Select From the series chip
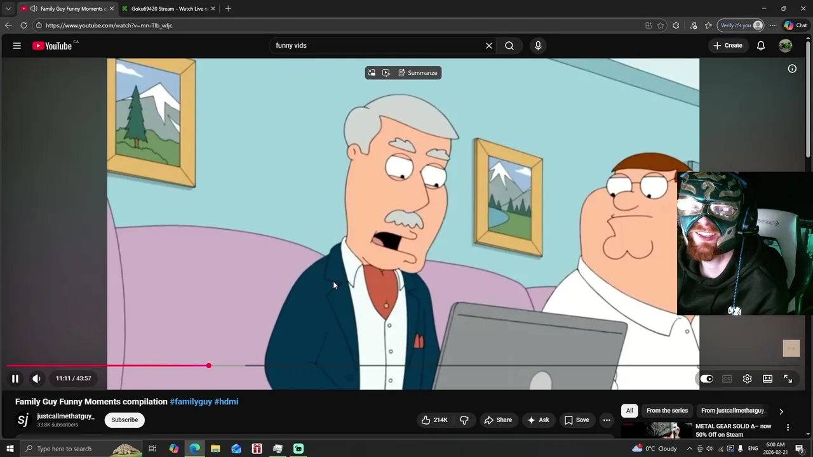The image size is (813, 457). click(x=667, y=411)
